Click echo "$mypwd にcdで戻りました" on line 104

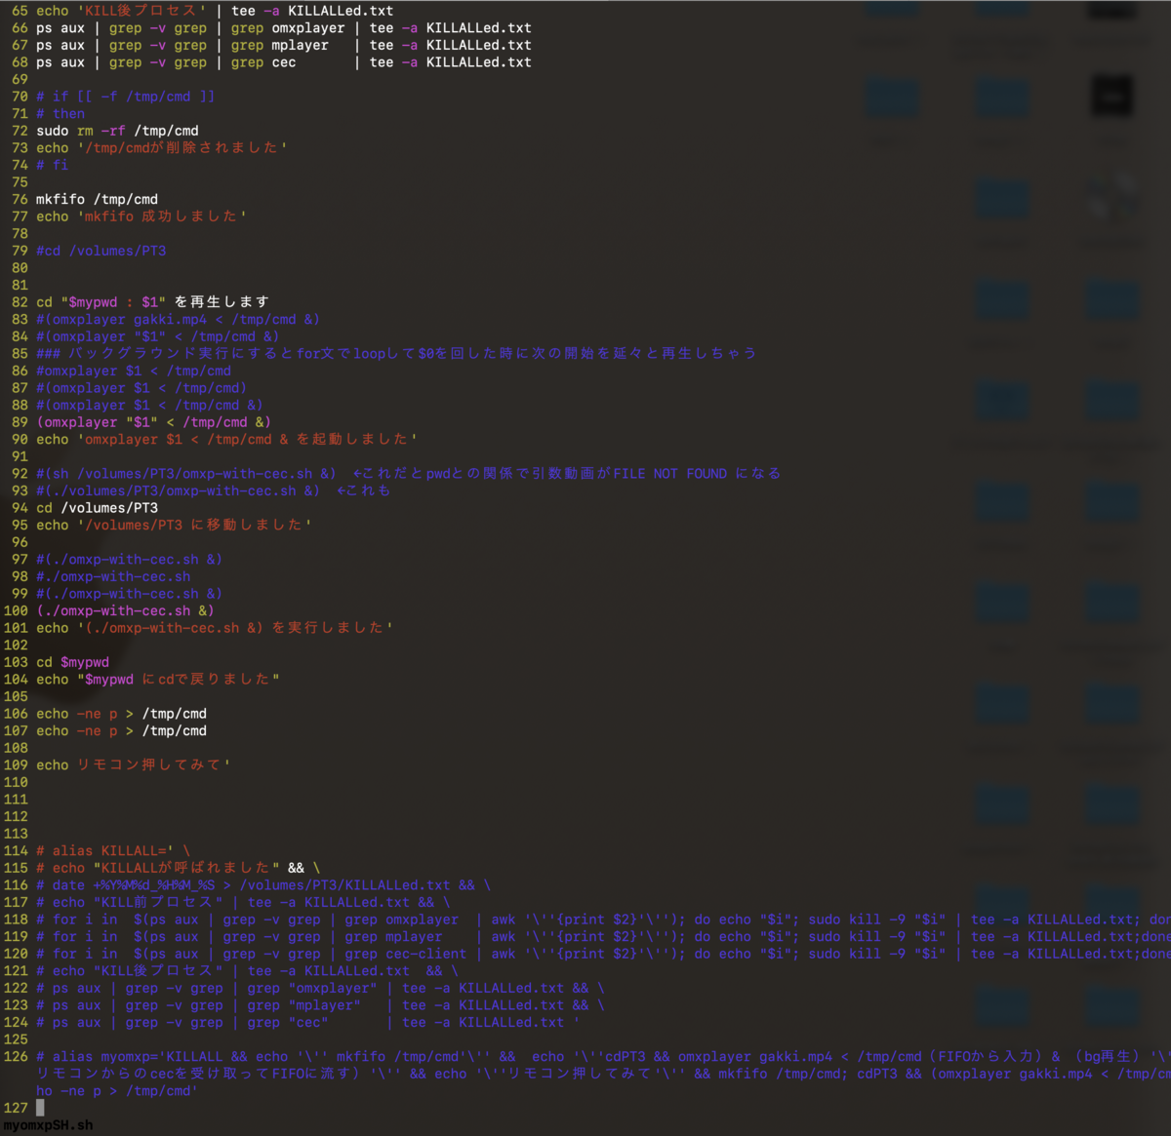[158, 680]
